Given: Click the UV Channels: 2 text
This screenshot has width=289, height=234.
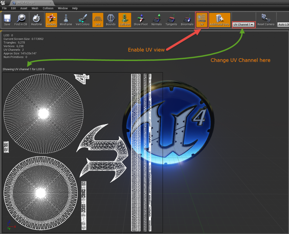Looking at the screenshot, I should 14,50.
